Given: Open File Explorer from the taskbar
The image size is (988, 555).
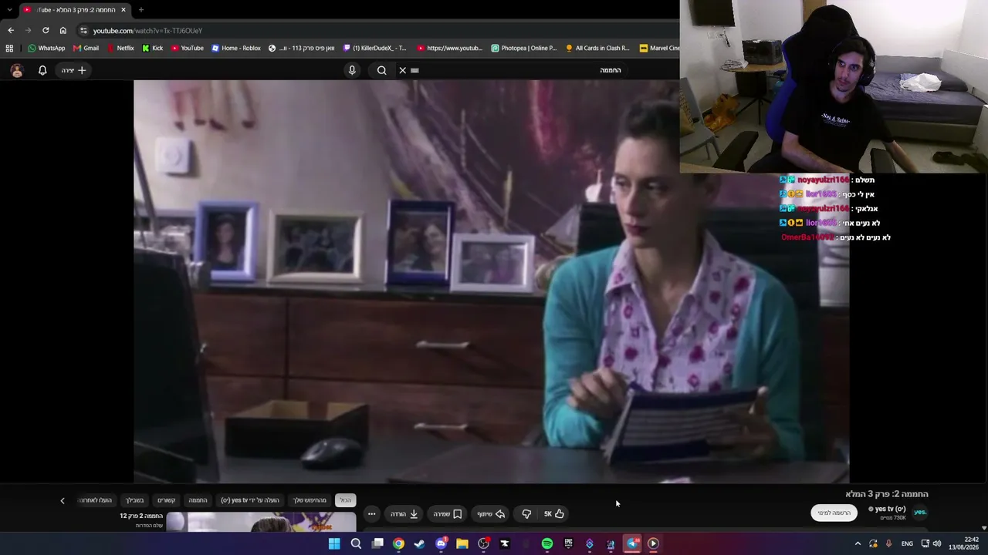Looking at the screenshot, I should [462, 543].
